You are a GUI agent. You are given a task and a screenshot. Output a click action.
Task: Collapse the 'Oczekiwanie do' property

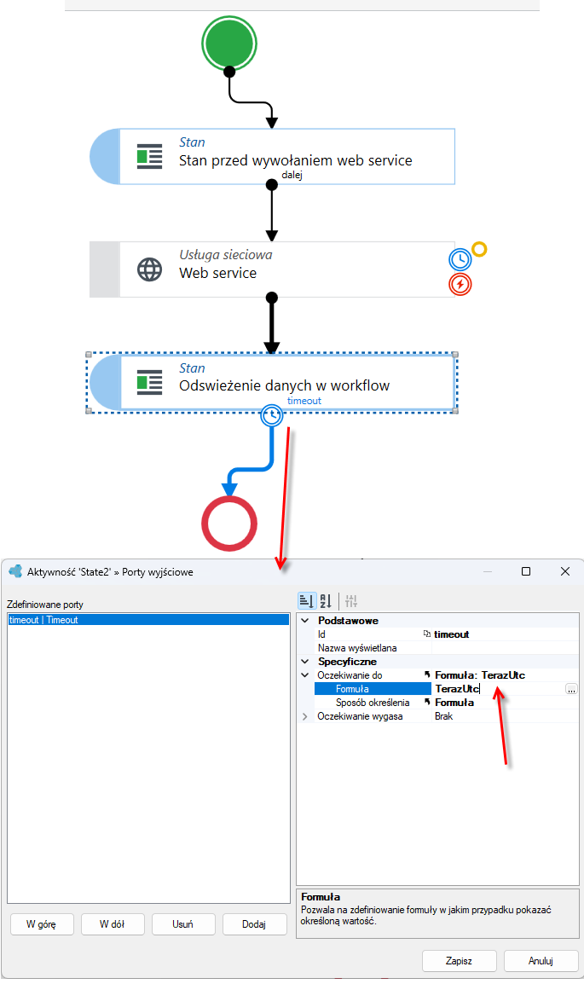click(305, 675)
